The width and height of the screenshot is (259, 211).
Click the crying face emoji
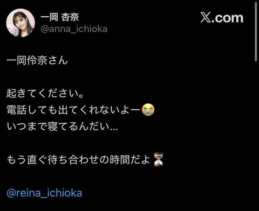coord(148,110)
